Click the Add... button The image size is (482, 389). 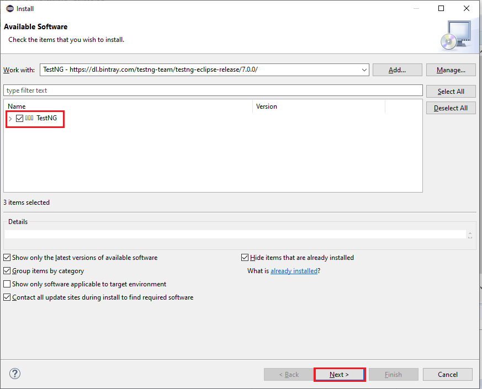(397, 70)
